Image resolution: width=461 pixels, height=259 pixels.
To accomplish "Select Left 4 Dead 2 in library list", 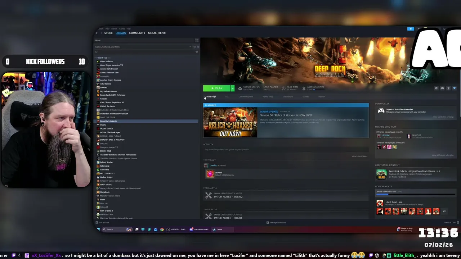I will point(106,185).
